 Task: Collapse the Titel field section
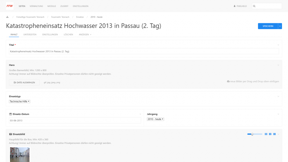pos(278,45)
